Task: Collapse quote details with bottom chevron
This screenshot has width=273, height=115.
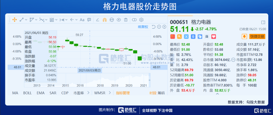Action: 217,94
